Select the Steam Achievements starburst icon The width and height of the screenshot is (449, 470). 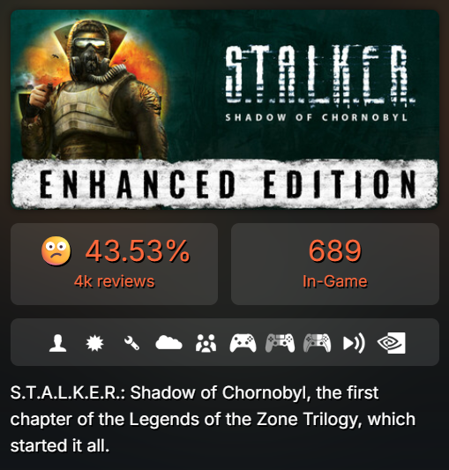94,343
